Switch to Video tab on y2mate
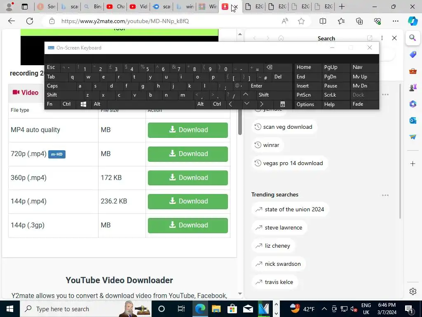422x317 pixels. click(26, 93)
